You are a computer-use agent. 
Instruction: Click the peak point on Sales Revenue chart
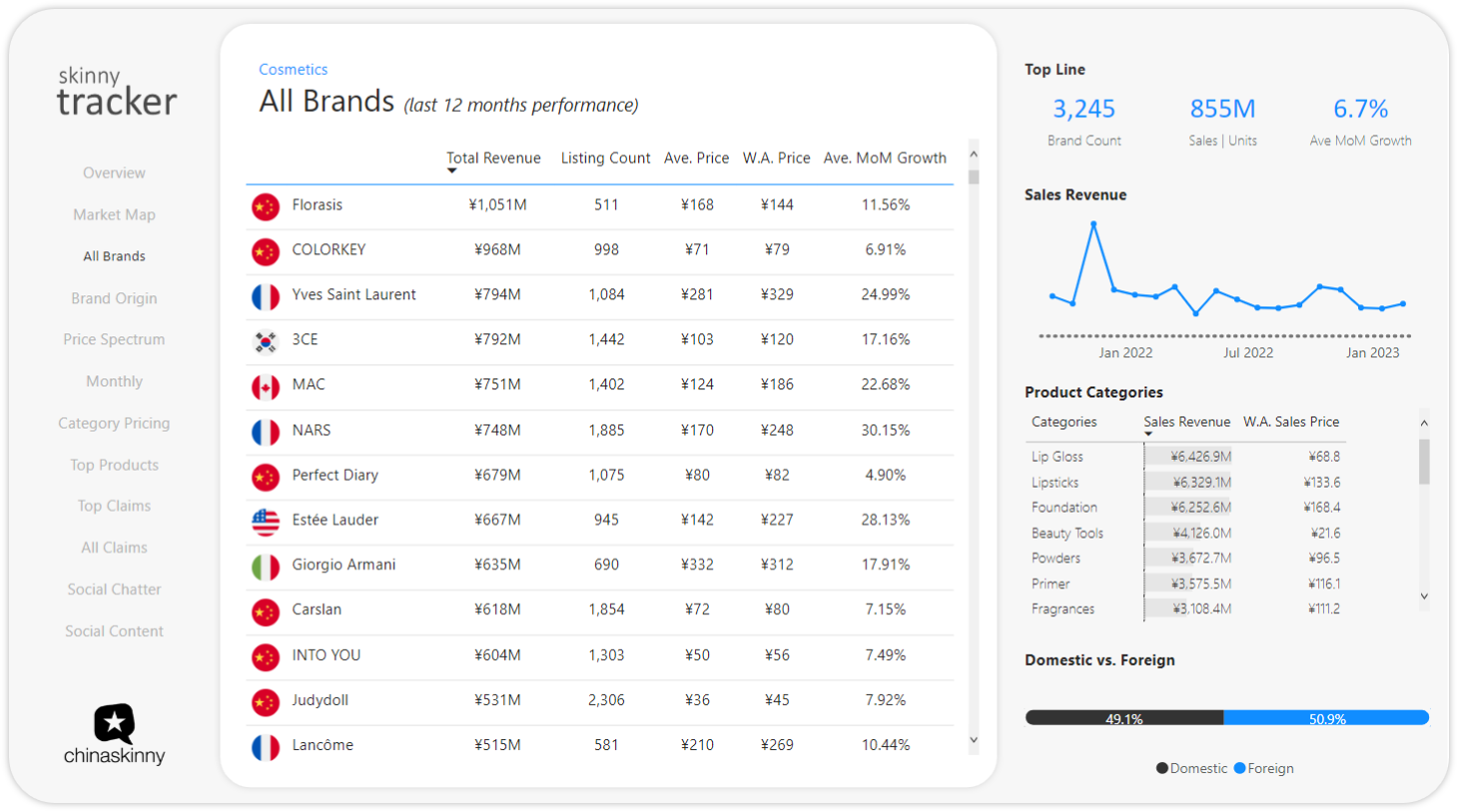click(x=1093, y=224)
